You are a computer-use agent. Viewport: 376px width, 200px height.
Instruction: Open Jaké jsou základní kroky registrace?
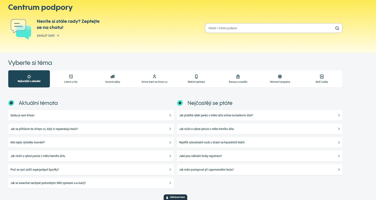click(x=260, y=156)
